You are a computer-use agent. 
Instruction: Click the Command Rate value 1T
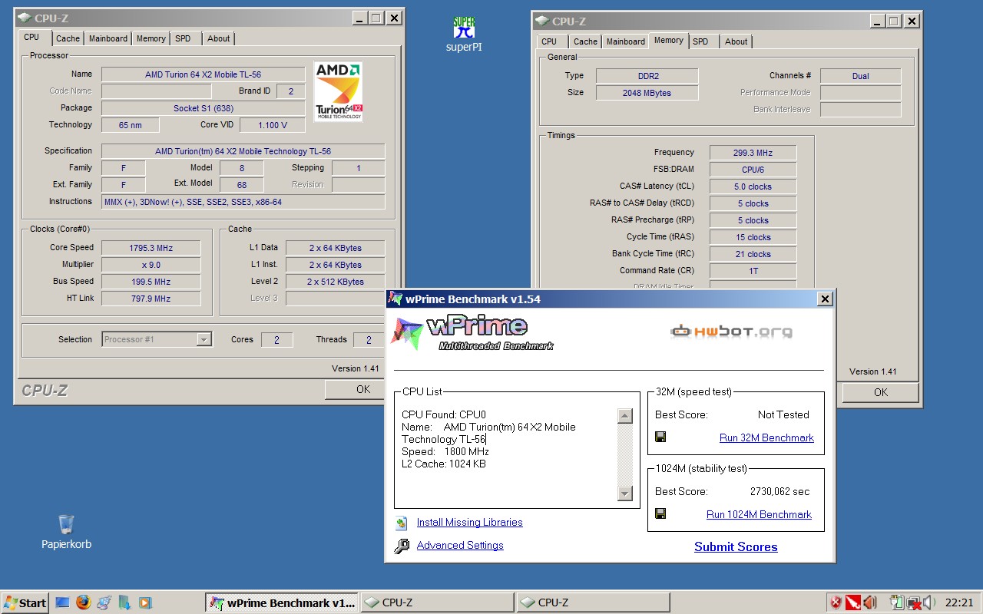[x=753, y=271]
